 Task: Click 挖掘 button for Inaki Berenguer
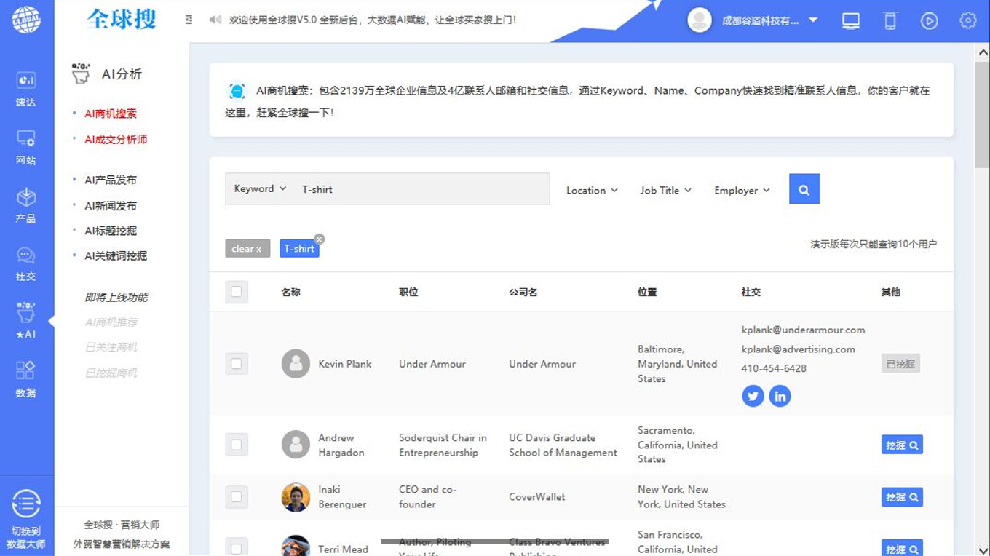901,497
